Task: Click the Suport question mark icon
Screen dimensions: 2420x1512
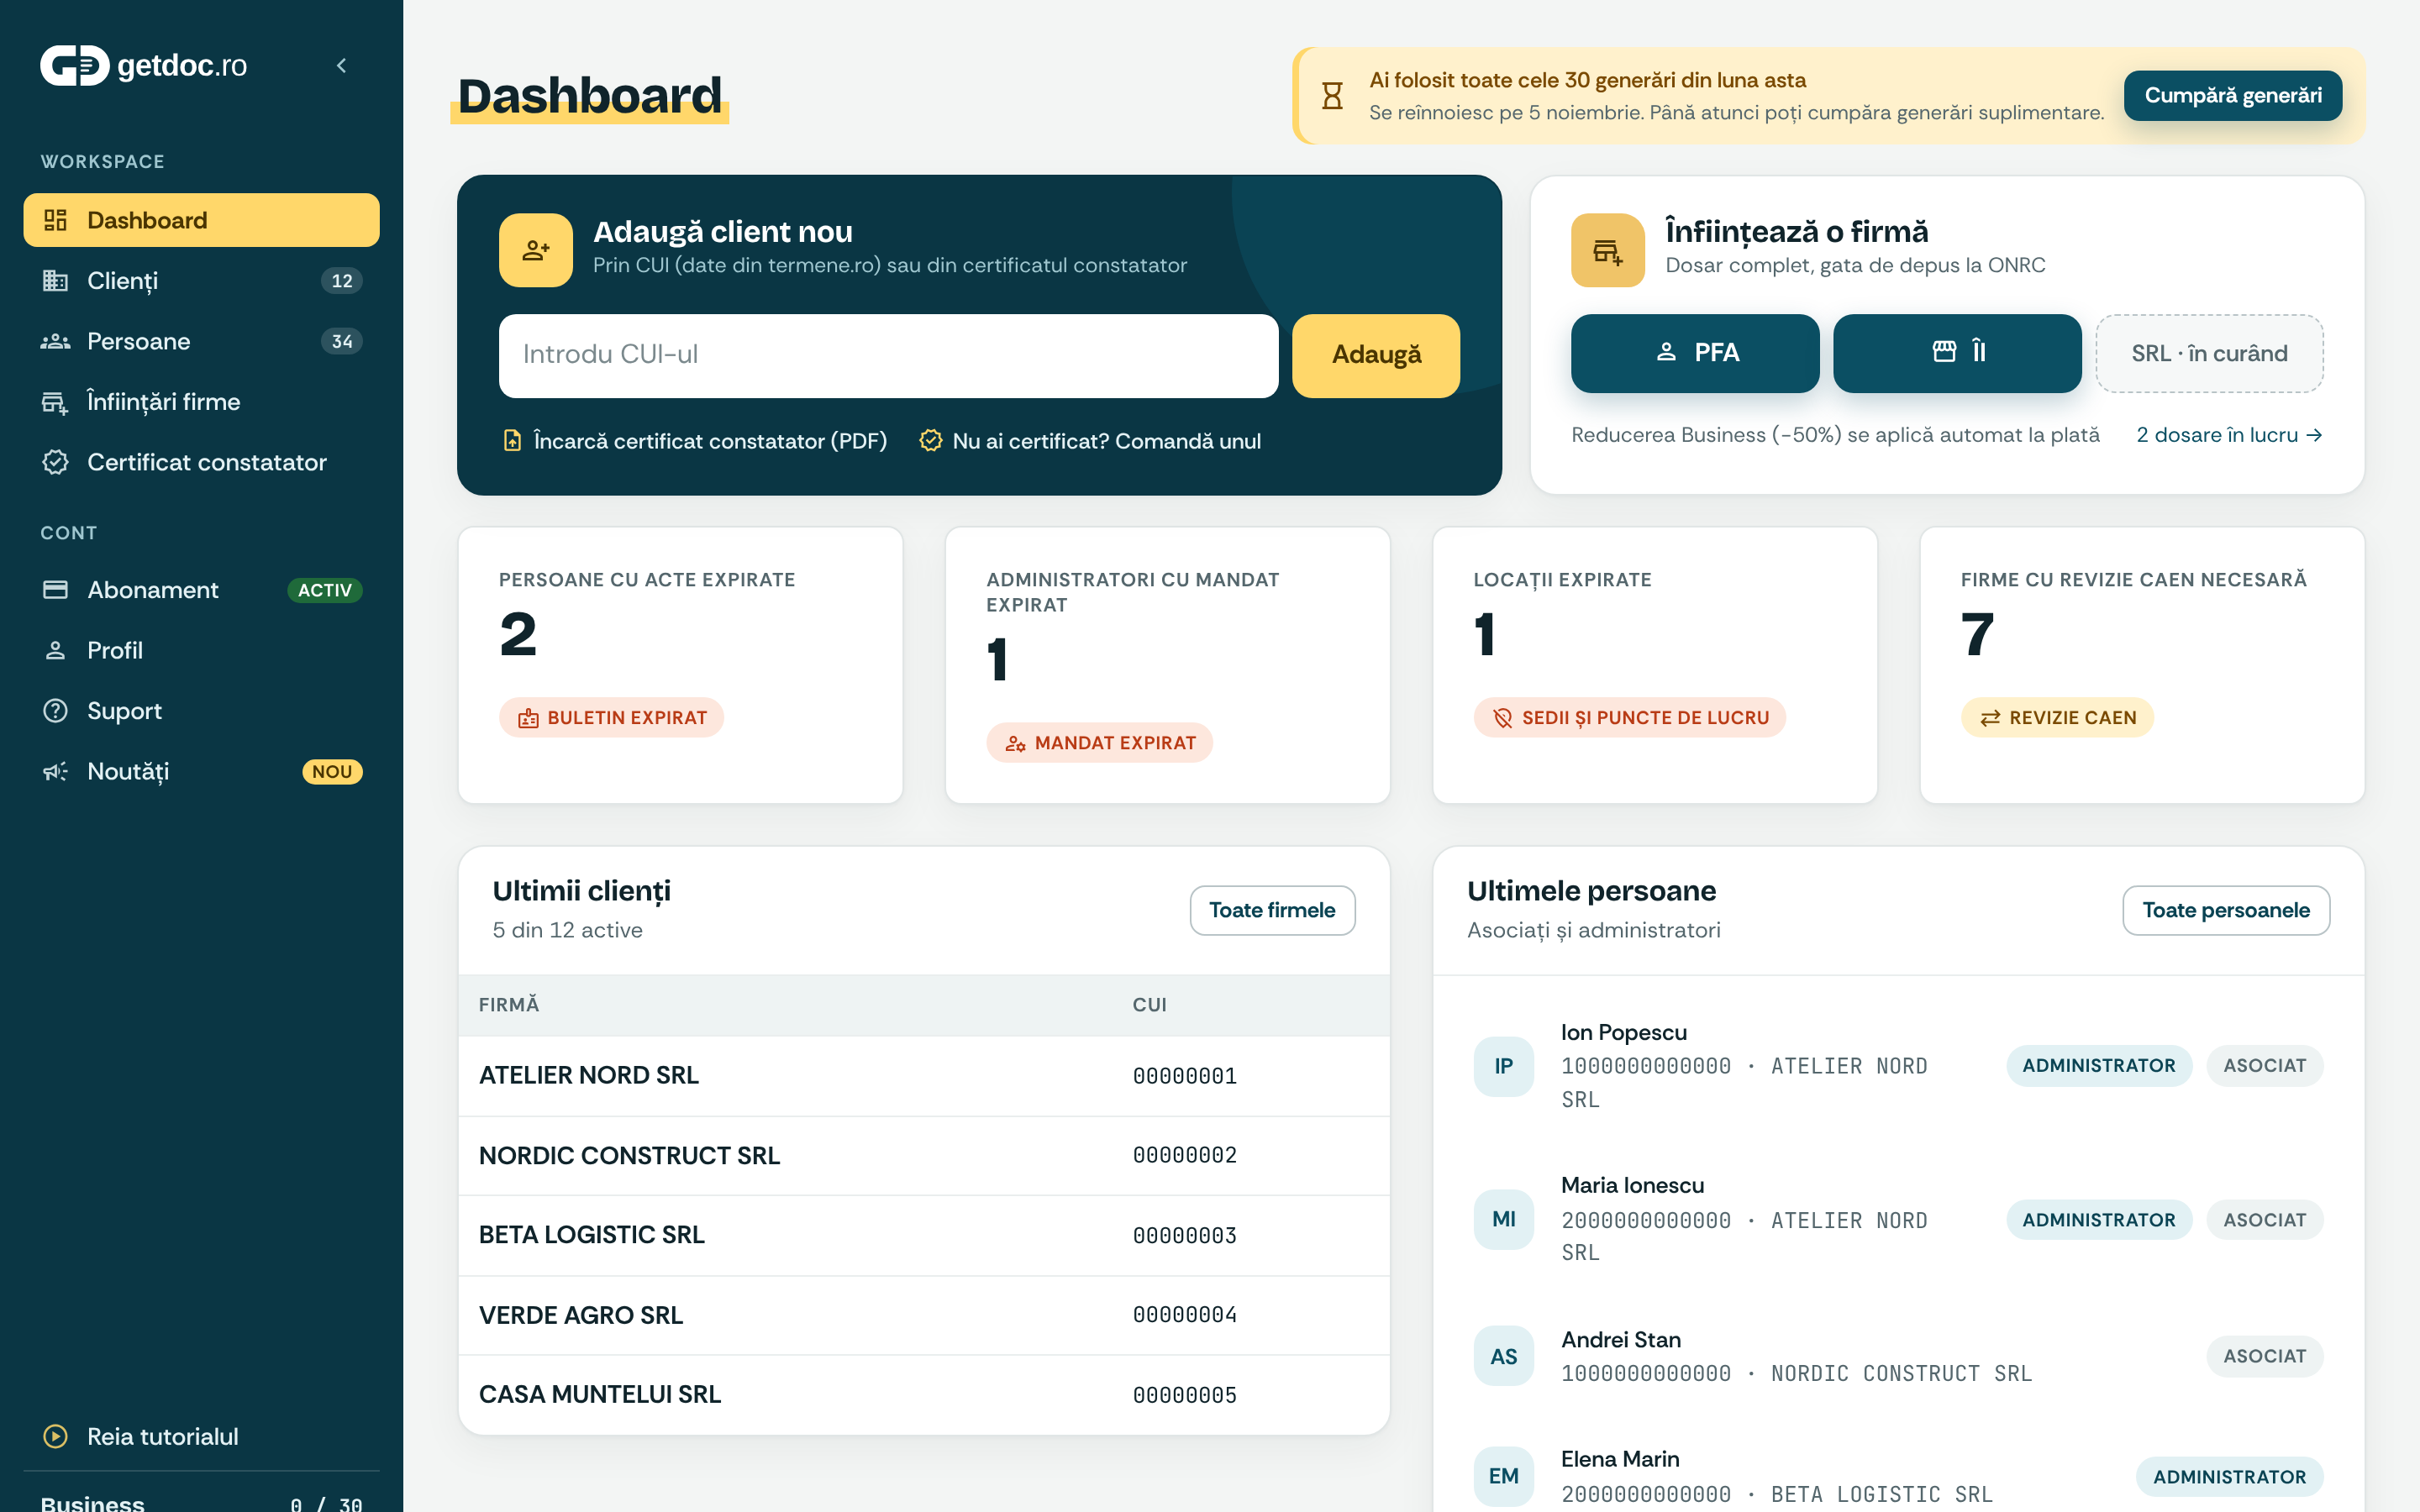Action: (56, 711)
